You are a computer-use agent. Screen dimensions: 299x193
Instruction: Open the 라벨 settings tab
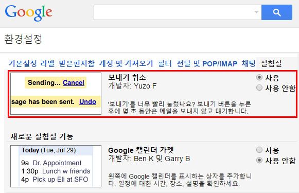coord(47,63)
